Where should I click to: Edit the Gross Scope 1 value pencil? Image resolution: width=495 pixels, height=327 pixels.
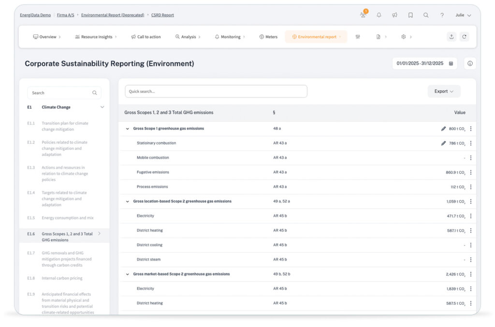[x=443, y=128]
